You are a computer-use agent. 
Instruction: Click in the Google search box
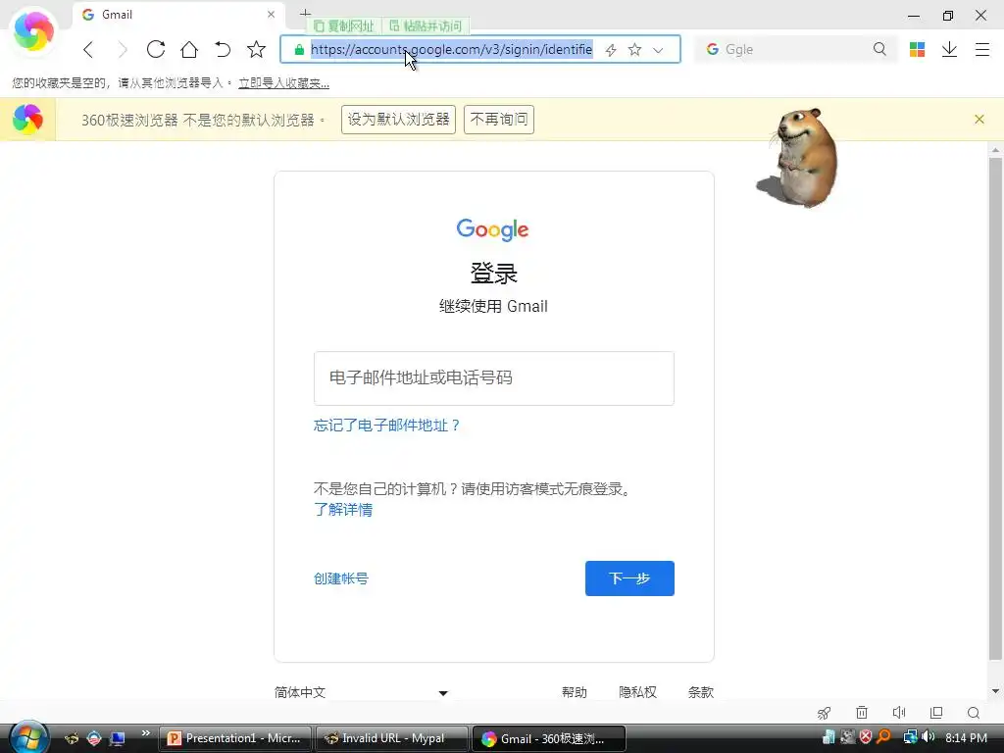(x=796, y=49)
